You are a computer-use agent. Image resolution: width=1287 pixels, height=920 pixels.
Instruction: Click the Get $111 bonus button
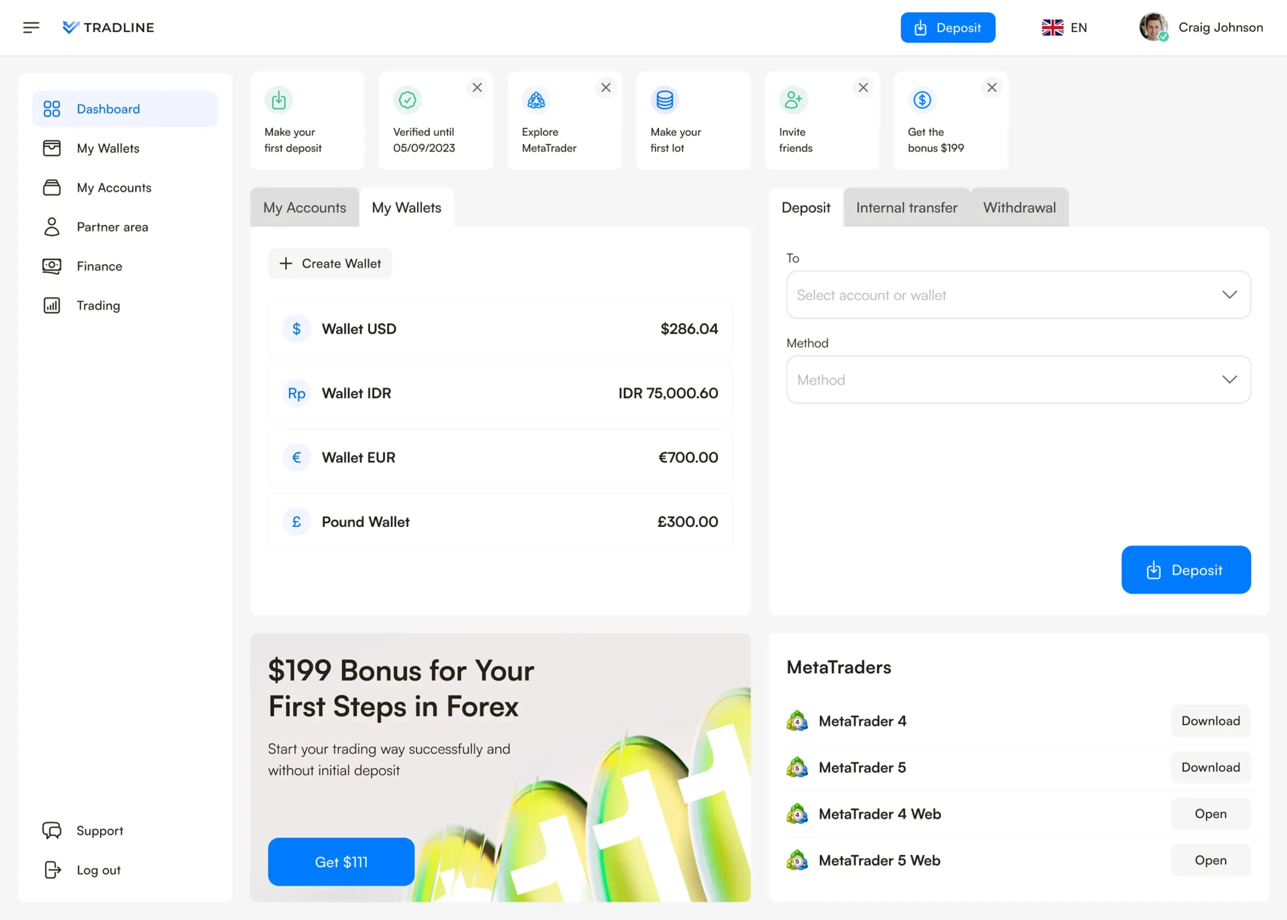click(340, 862)
